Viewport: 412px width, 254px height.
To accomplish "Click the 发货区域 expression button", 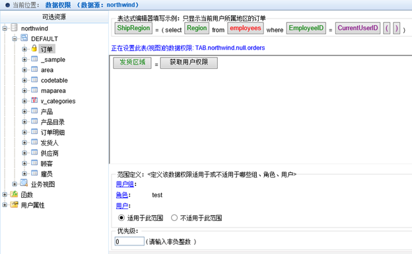I will [x=132, y=63].
